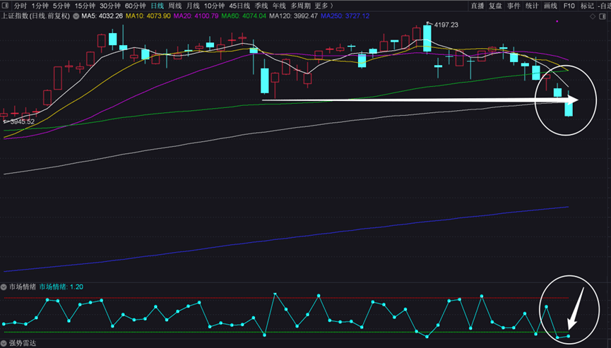The image size is (611, 348).
Task: Expand 更多 to show more periods
Action: (324, 6)
